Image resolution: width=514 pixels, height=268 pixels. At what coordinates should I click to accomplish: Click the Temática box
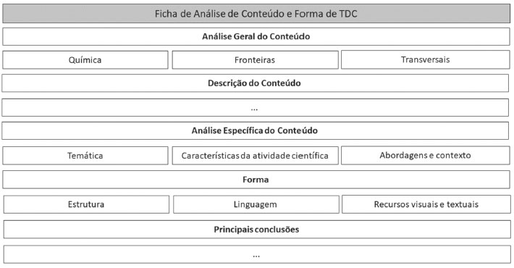[x=85, y=156]
